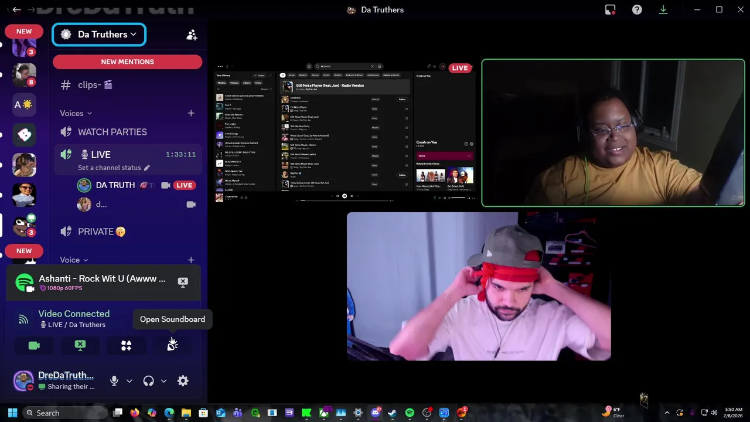Image resolution: width=750 pixels, height=422 pixels.
Task: Open server with 8 notification badge
Action: 24,74
